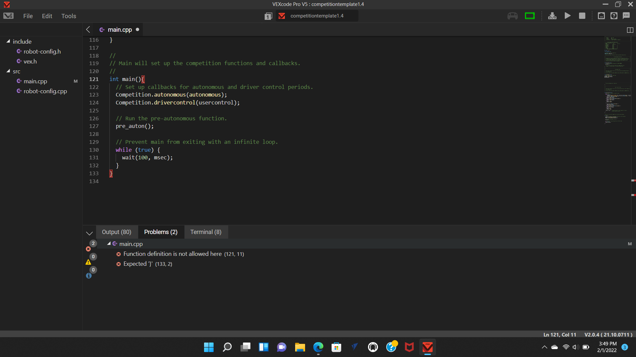Switch to the Terminal (8) tab

(x=206, y=232)
